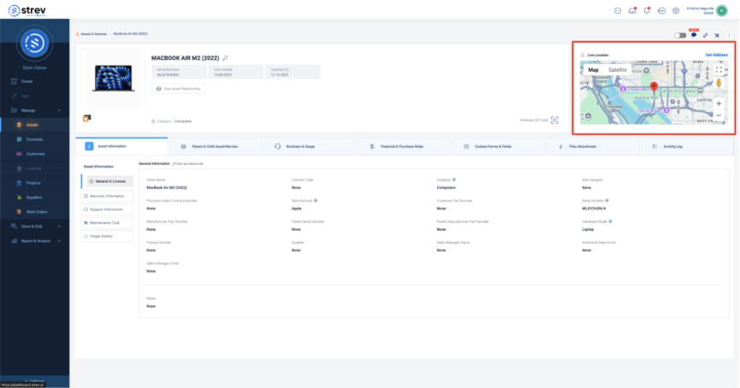Enter fullscreen view on the map
The width and height of the screenshot is (740, 388).
coord(719,70)
